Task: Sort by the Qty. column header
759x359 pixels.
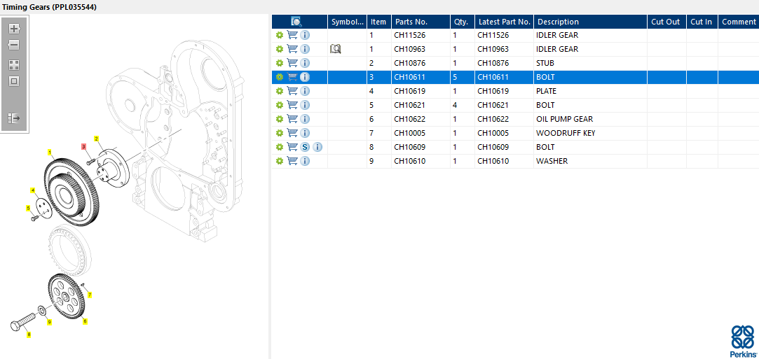Action: 463,22
